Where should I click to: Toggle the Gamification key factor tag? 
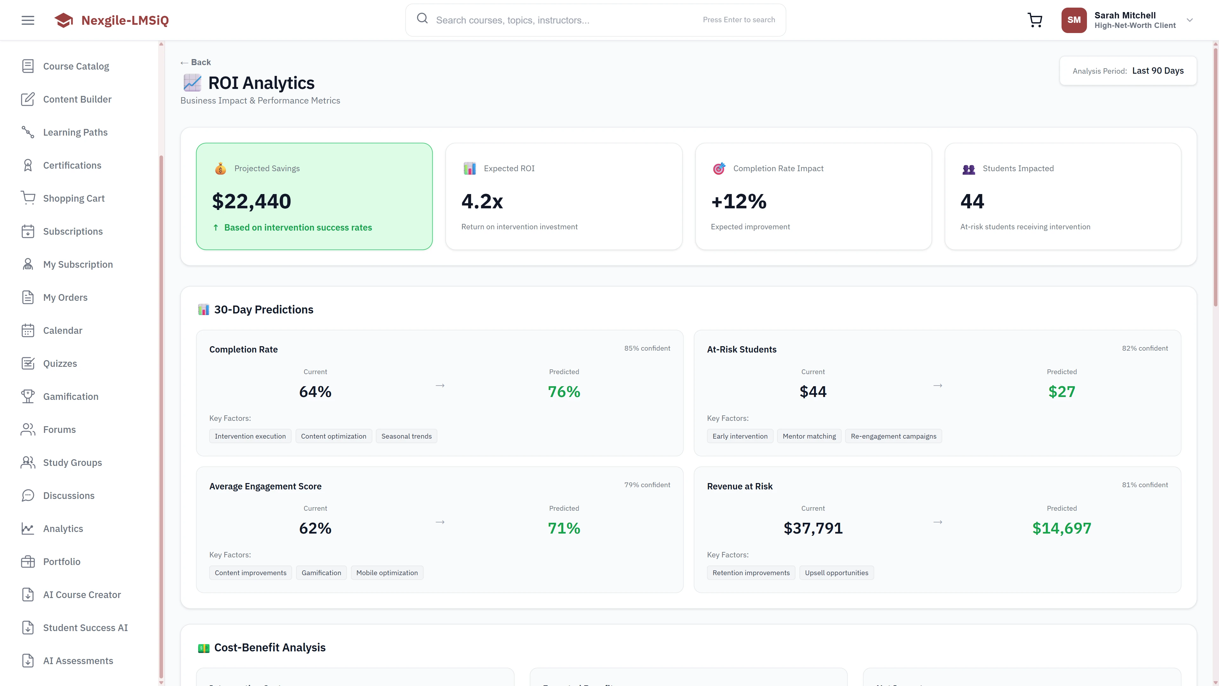pos(321,572)
